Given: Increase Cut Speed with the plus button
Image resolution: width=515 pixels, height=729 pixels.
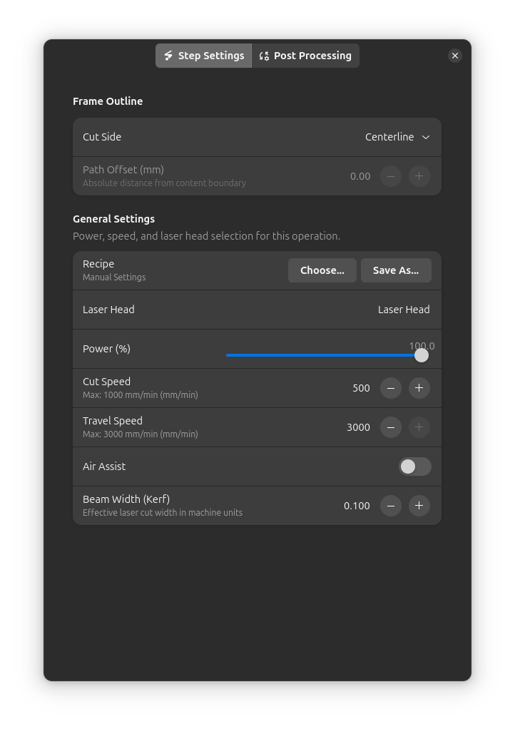Looking at the screenshot, I should [x=419, y=388].
